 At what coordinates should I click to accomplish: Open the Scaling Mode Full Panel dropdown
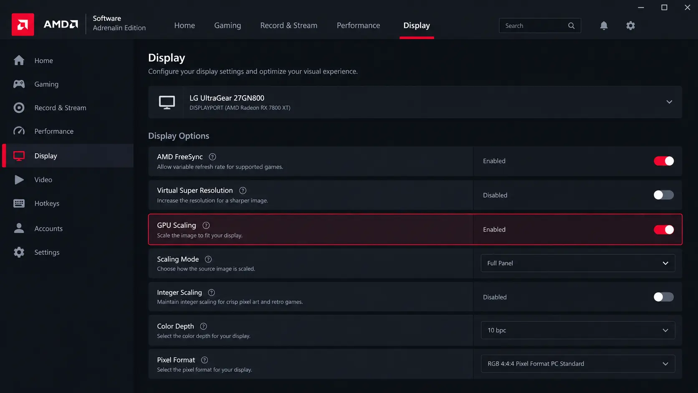point(578,263)
